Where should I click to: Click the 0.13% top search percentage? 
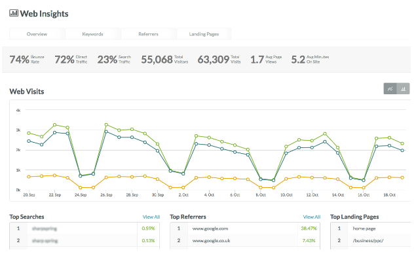(148, 240)
